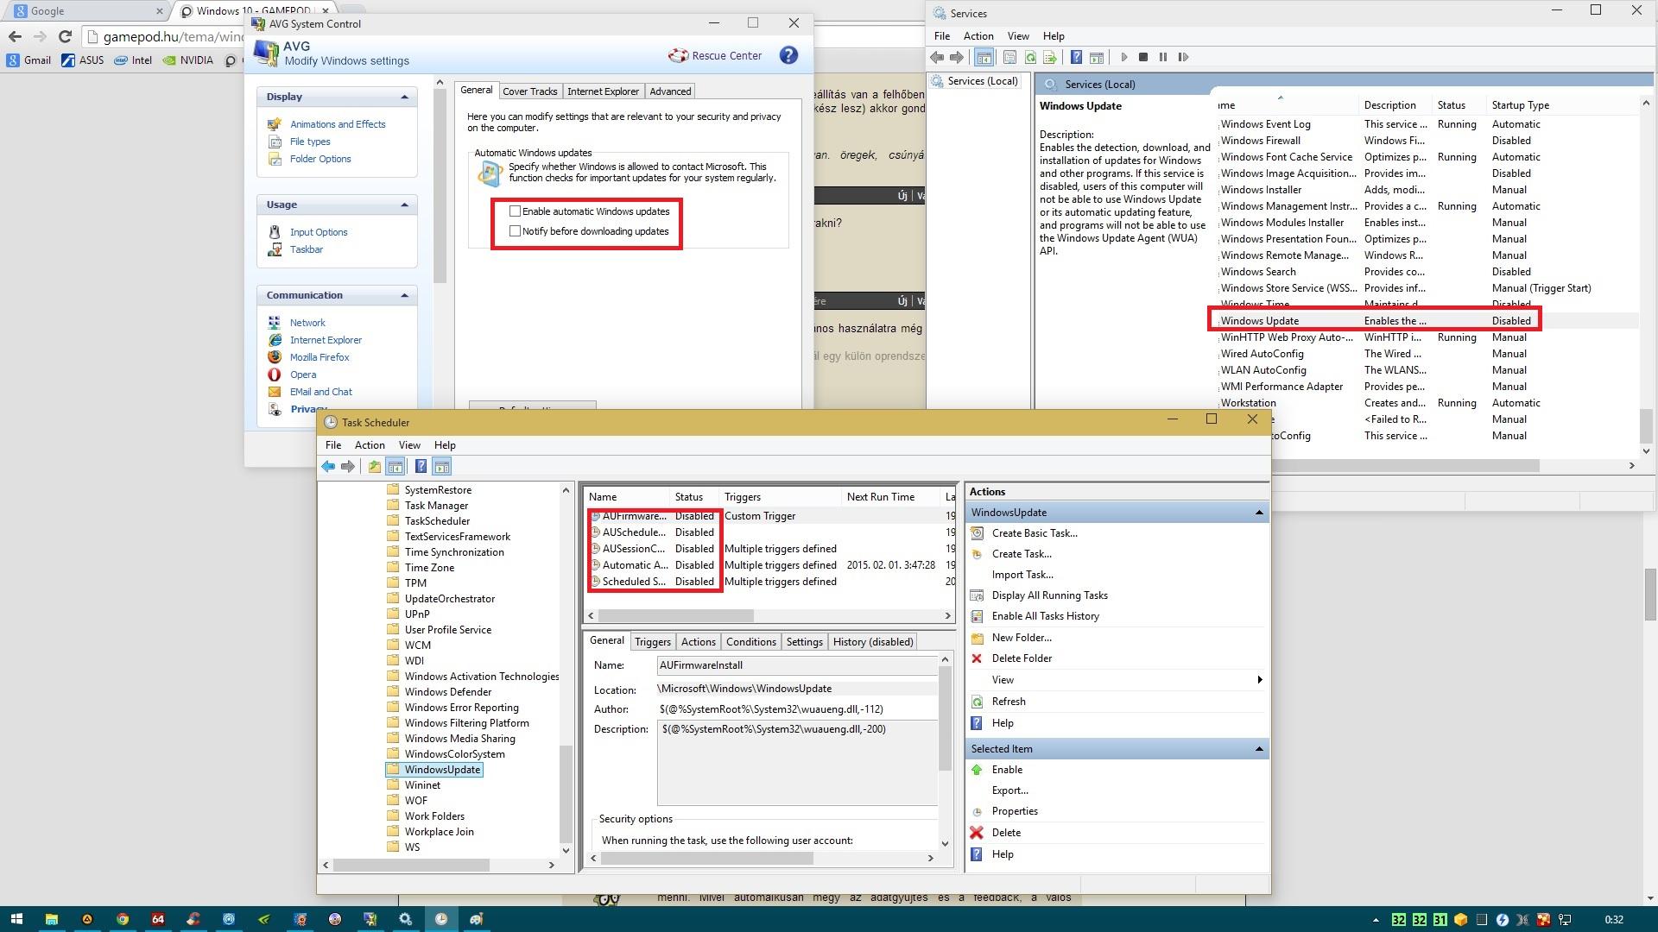Click Services toolbar Refresh icon
Image resolution: width=1658 pixels, height=932 pixels.
[x=1030, y=58]
